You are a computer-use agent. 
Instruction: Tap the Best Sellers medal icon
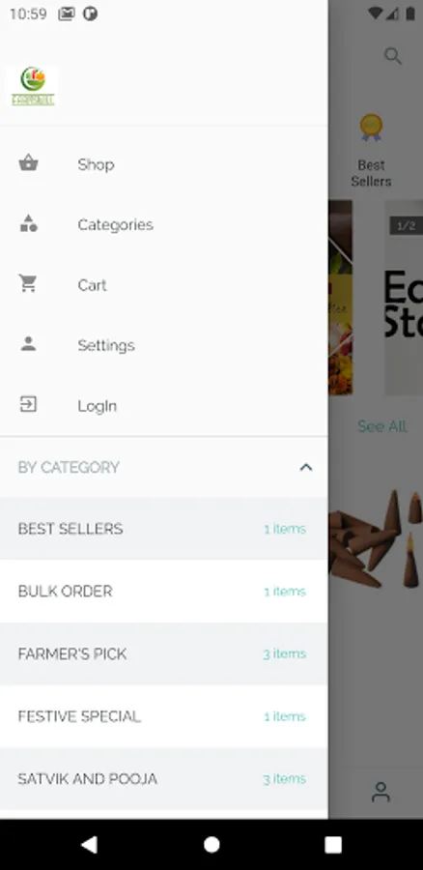pos(371,128)
